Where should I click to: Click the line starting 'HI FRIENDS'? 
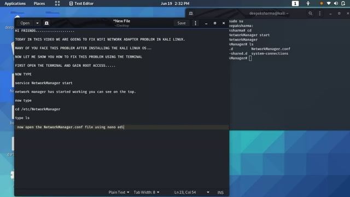(45, 31)
